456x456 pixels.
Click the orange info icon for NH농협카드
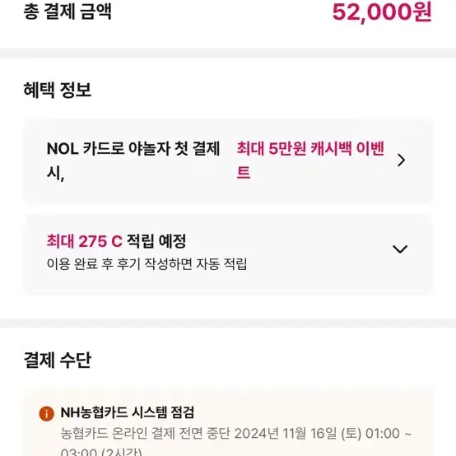click(x=47, y=413)
